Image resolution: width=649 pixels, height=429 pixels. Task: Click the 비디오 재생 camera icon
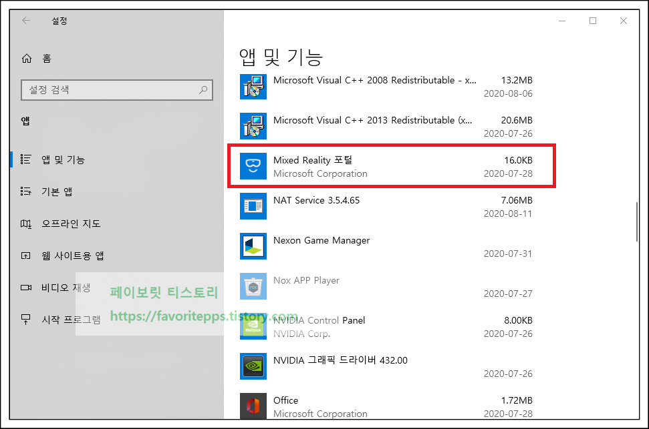tap(25, 288)
